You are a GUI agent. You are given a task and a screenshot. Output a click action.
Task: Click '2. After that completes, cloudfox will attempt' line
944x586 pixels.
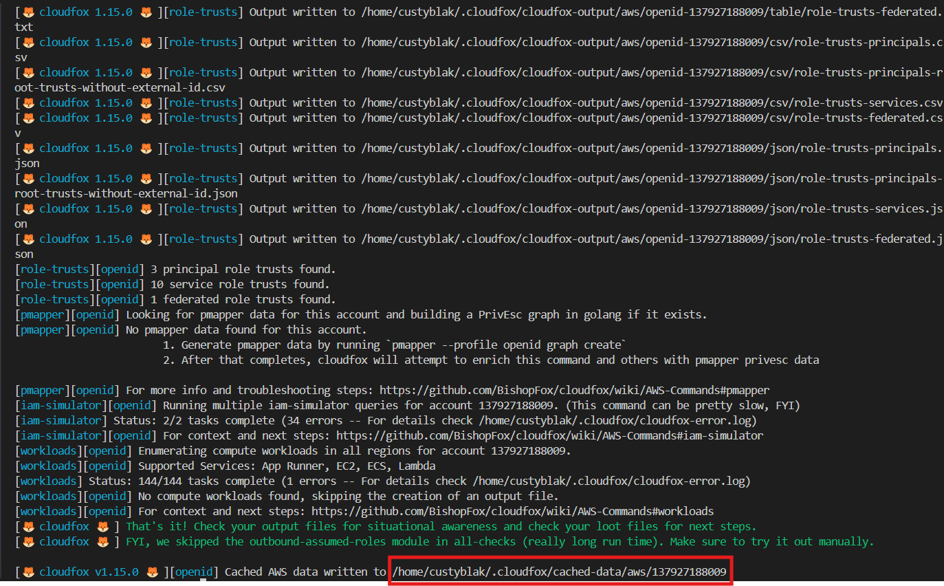click(491, 360)
